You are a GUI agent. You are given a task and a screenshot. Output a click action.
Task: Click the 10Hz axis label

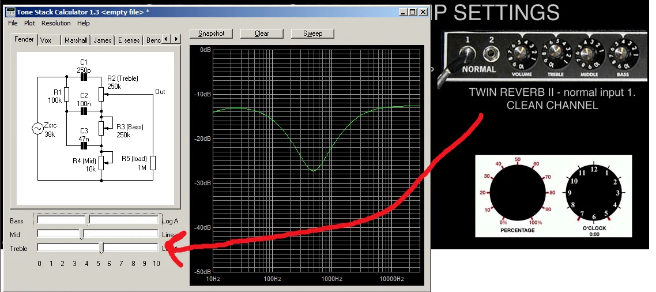pos(213,279)
